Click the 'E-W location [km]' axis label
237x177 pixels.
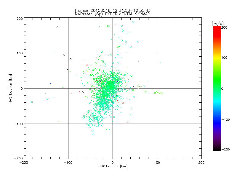coord(112,166)
